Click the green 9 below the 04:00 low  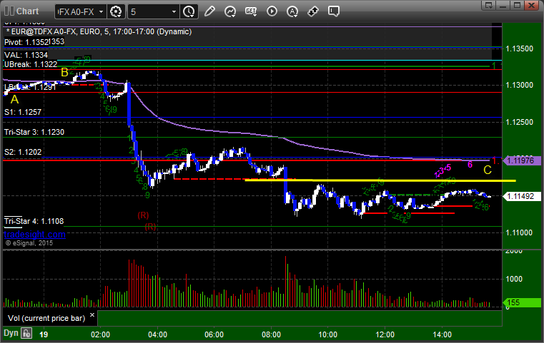147,195
